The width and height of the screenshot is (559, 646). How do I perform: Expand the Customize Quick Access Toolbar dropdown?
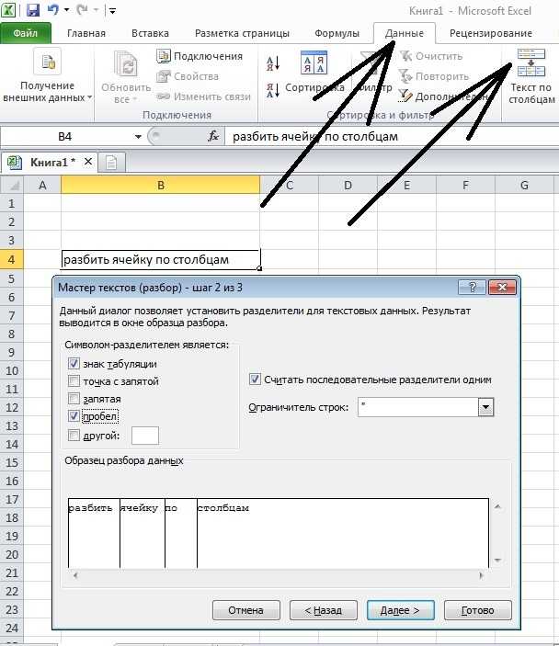click(112, 11)
